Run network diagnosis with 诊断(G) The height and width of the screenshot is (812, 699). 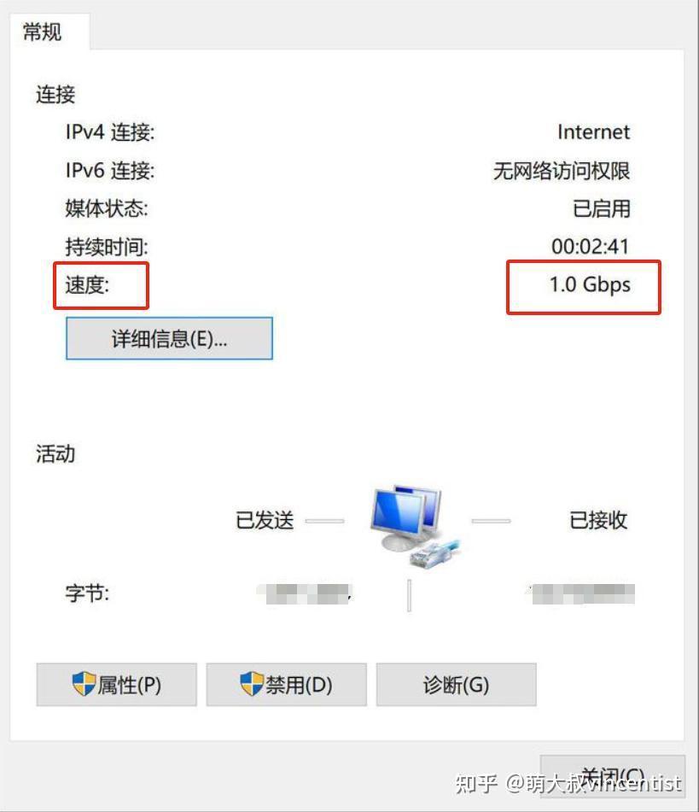click(x=456, y=684)
